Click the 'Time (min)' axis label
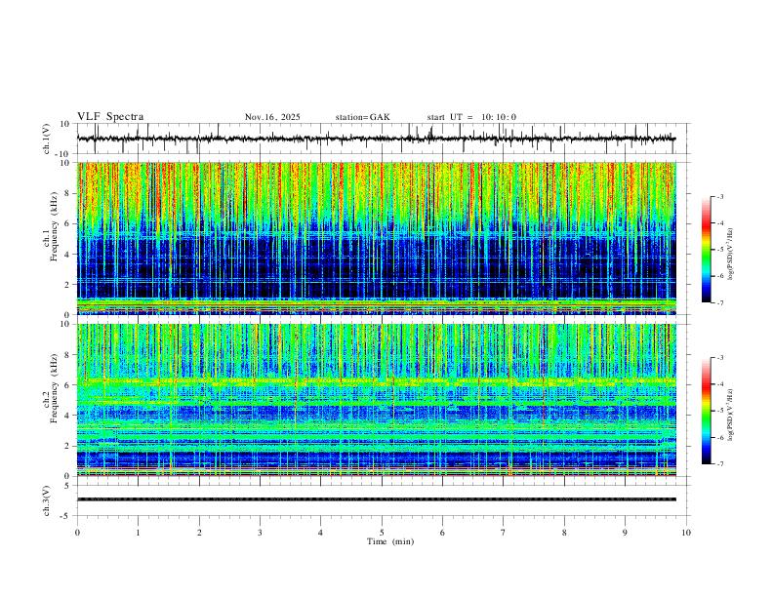This screenshot has height=597, width=773. [390, 541]
